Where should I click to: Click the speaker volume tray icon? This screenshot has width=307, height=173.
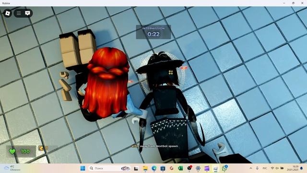[x=277, y=168]
